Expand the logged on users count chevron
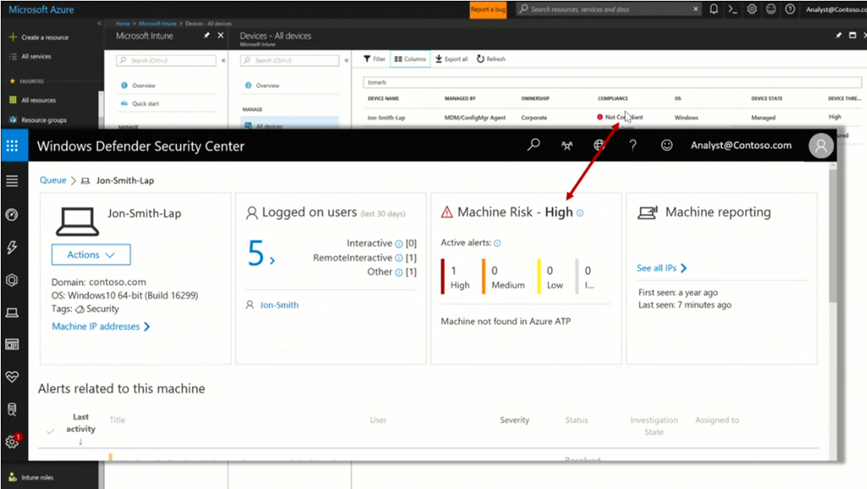The image size is (867, 489). coord(272,260)
